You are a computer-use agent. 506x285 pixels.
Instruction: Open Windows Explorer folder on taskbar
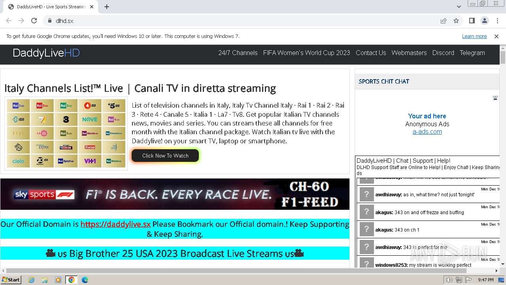[x=45, y=280]
